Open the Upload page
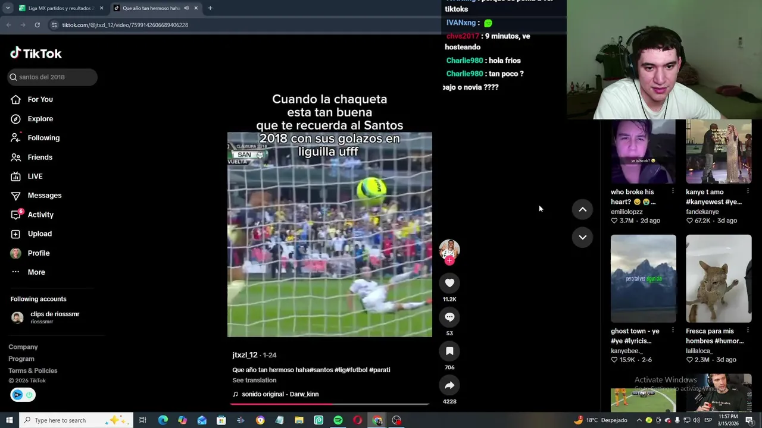 point(31,234)
